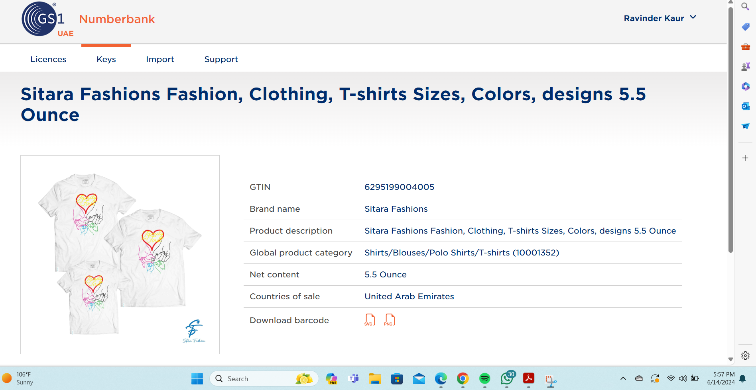This screenshot has width=756, height=390.
Task: Switch to Microsoft Edge in taskbar
Action: tap(441, 378)
